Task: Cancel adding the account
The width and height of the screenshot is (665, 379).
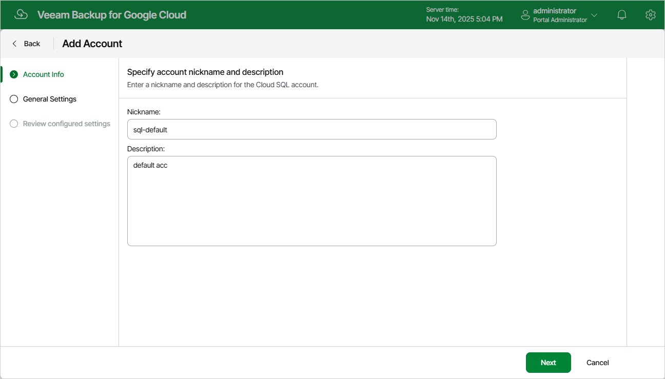Action: 598,363
